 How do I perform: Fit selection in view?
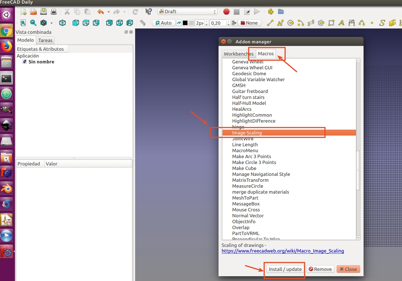click(33, 23)
